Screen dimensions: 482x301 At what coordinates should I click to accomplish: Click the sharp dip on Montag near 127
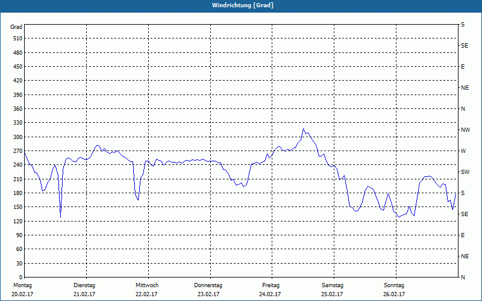point(61,217)
